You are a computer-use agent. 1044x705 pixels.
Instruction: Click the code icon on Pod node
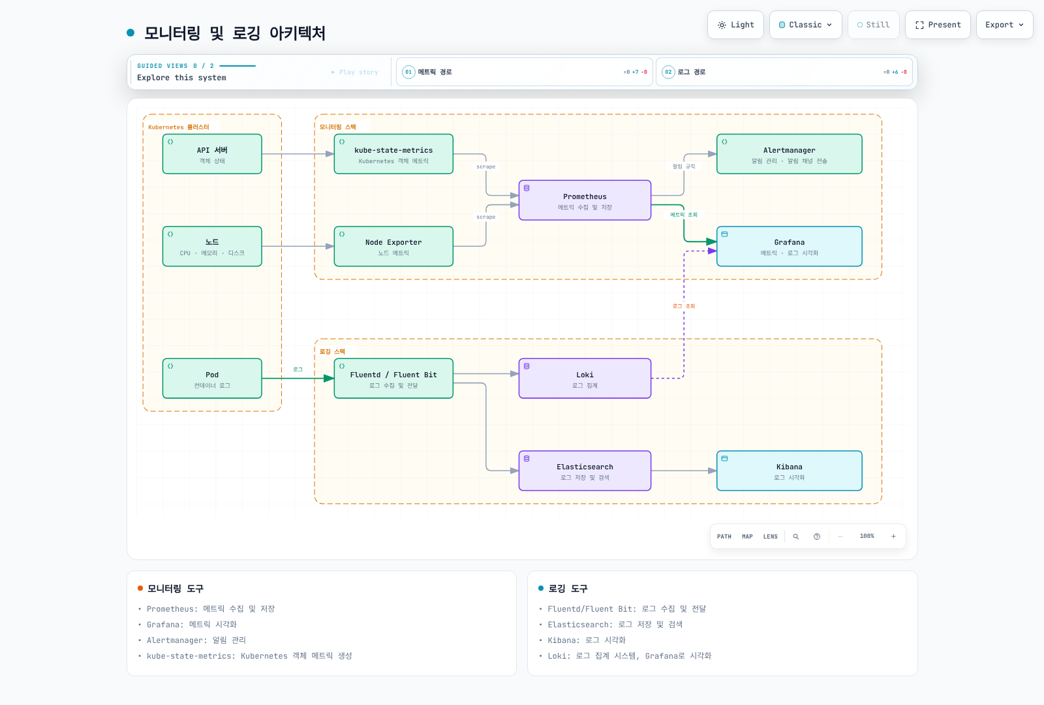(x=170, y=366)
